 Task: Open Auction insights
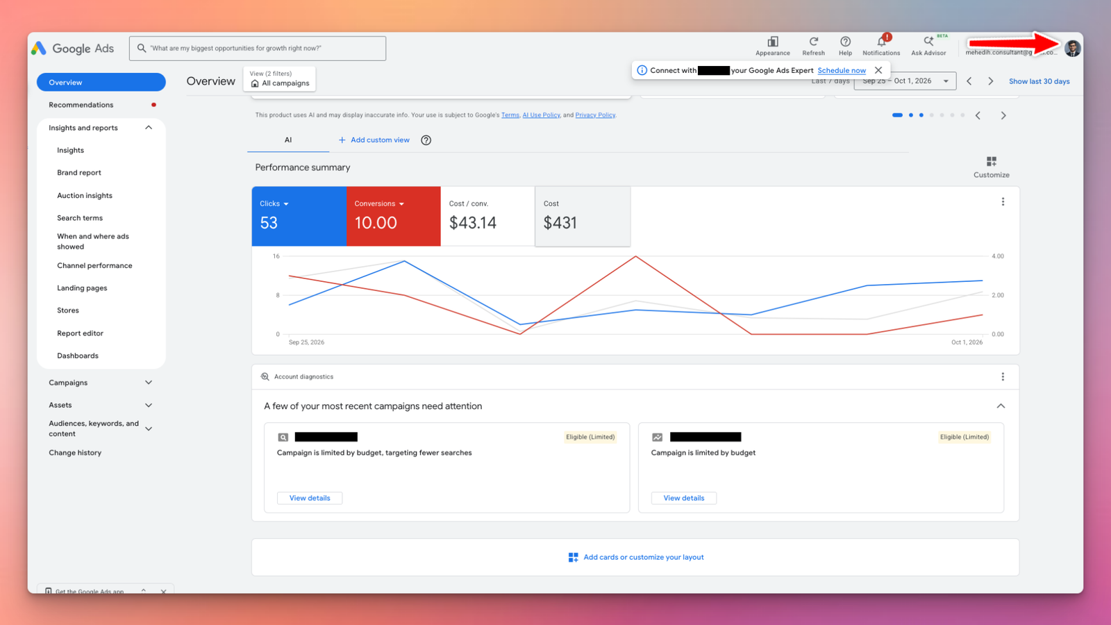point(85,196)
